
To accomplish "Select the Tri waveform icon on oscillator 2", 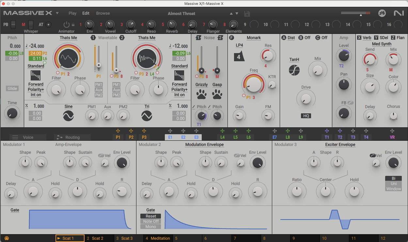I will [x=147, y=115].
